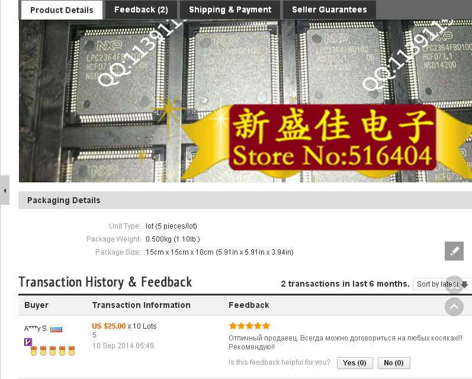The width and height of the screenshot is (472, 379).
Task: Click the pencil edit icon
Action: click(x=454, y=250)
